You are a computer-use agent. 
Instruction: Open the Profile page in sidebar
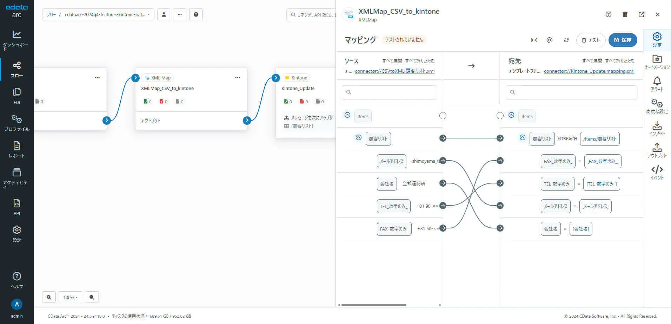16,123
